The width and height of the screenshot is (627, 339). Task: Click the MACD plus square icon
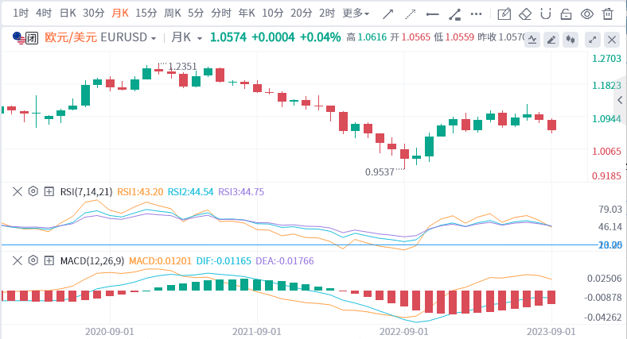pos(49,261)
